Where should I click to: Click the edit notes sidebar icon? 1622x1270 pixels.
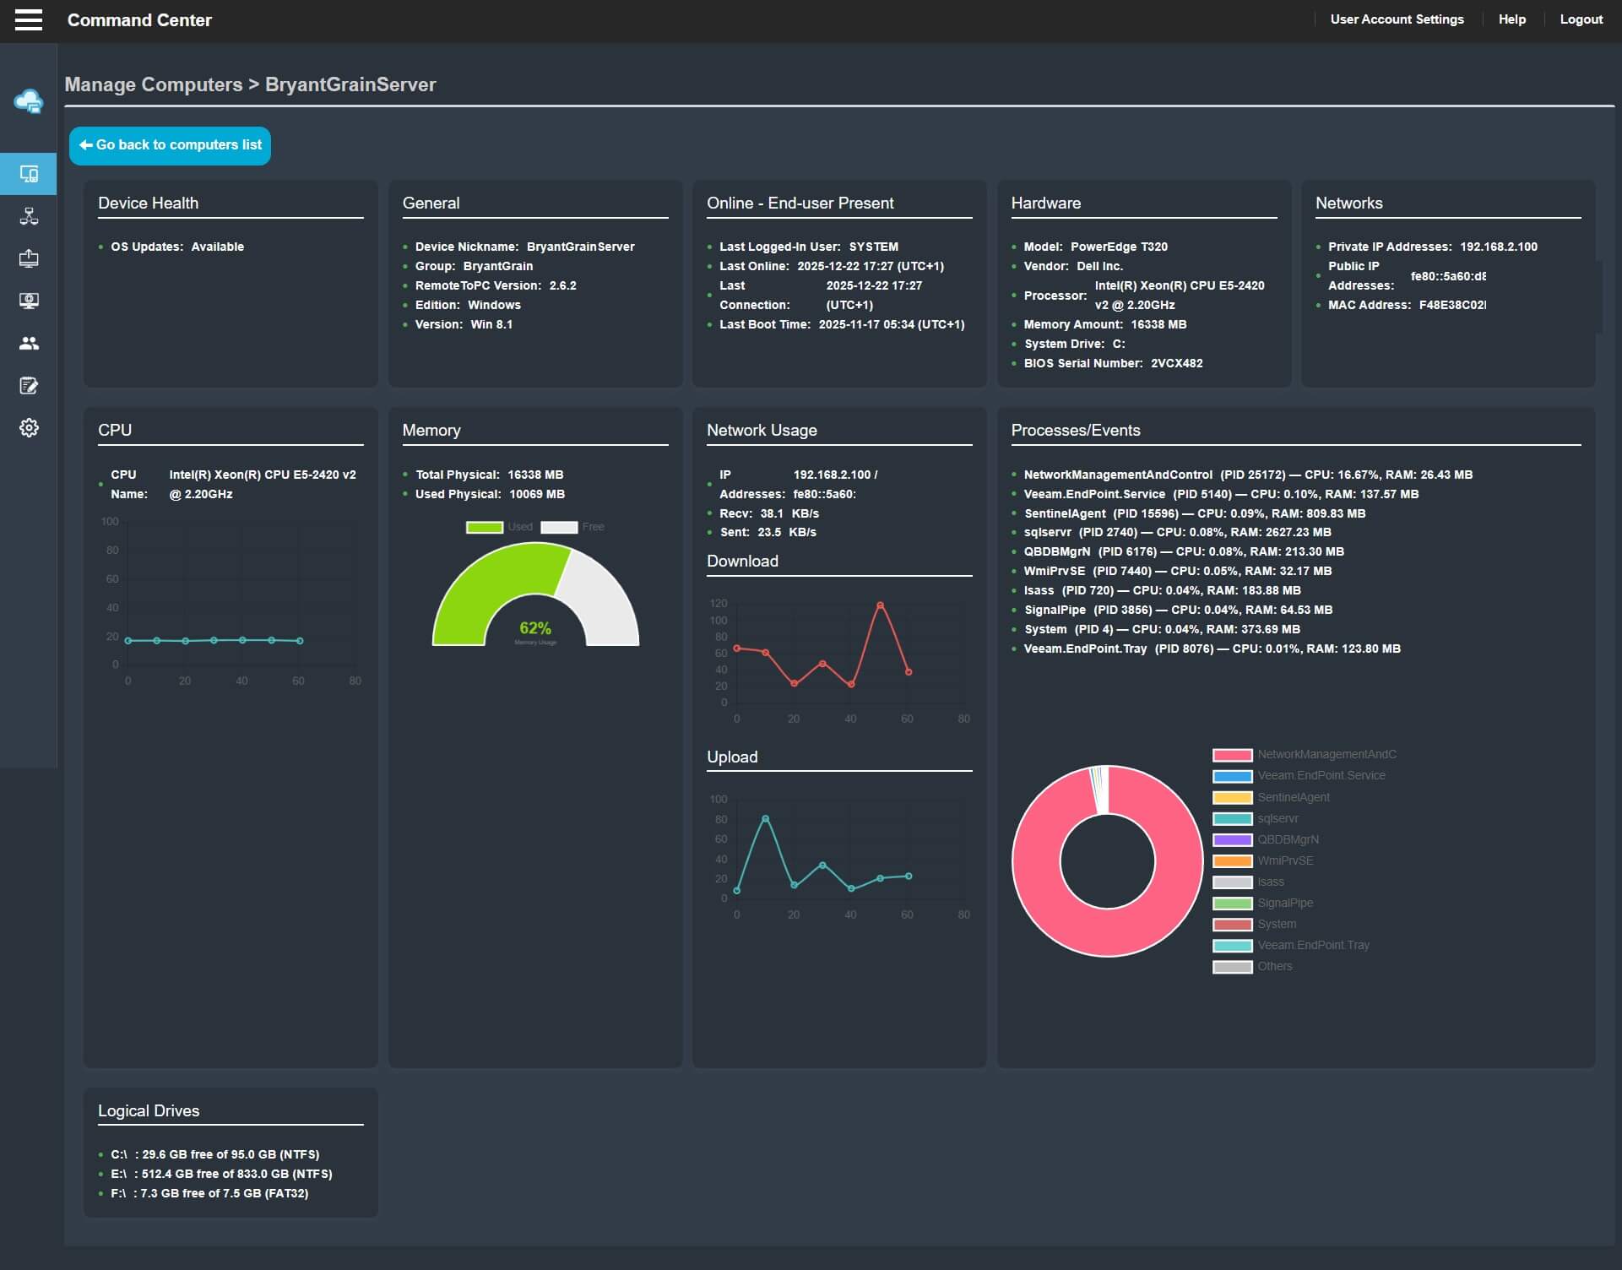29,386
